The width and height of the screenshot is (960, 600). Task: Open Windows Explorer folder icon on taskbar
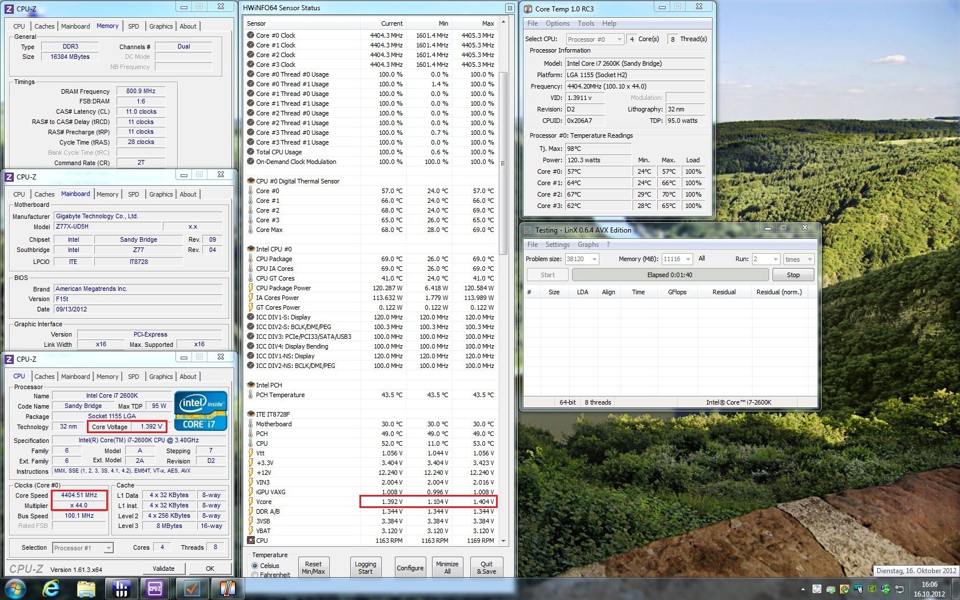[86, 589]
